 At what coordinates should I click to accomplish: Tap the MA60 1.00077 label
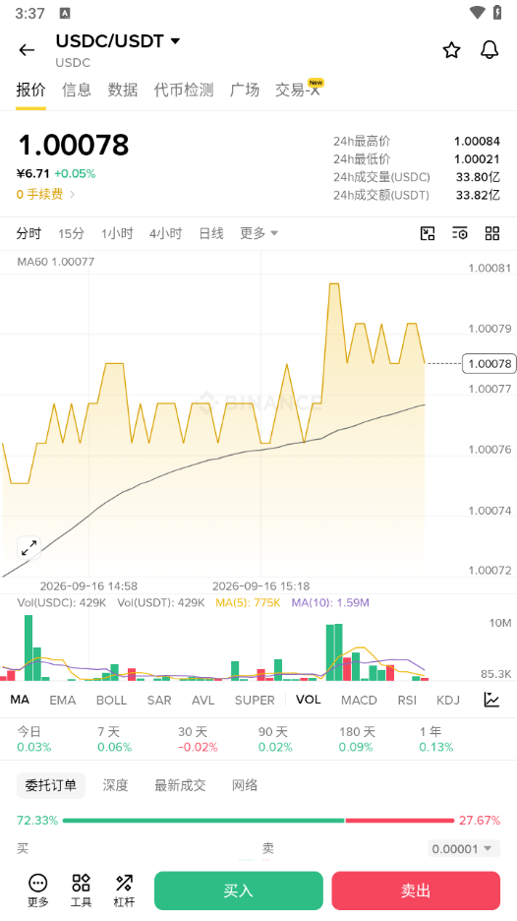[56, 262]
